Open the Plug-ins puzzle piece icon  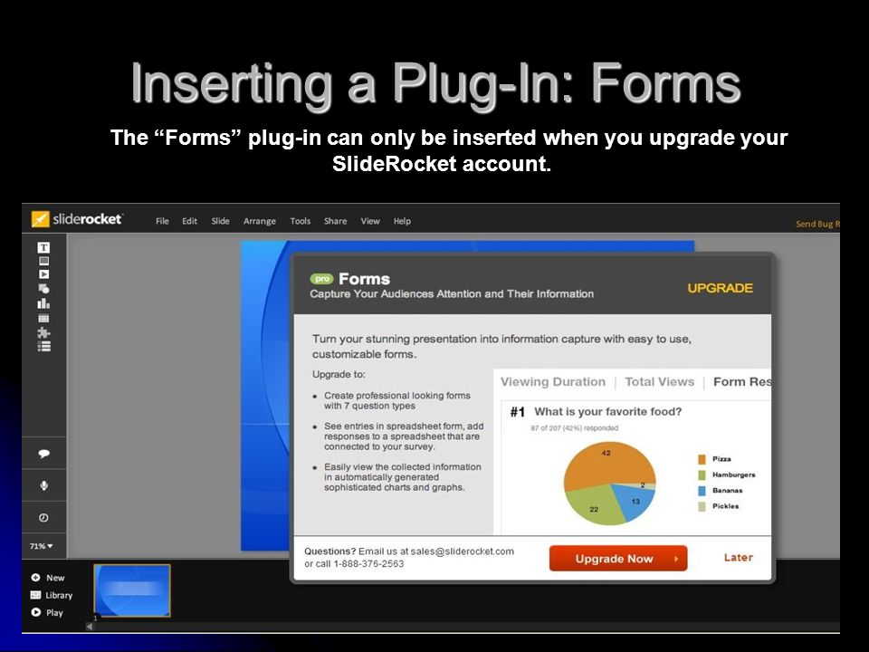[43, 332]
